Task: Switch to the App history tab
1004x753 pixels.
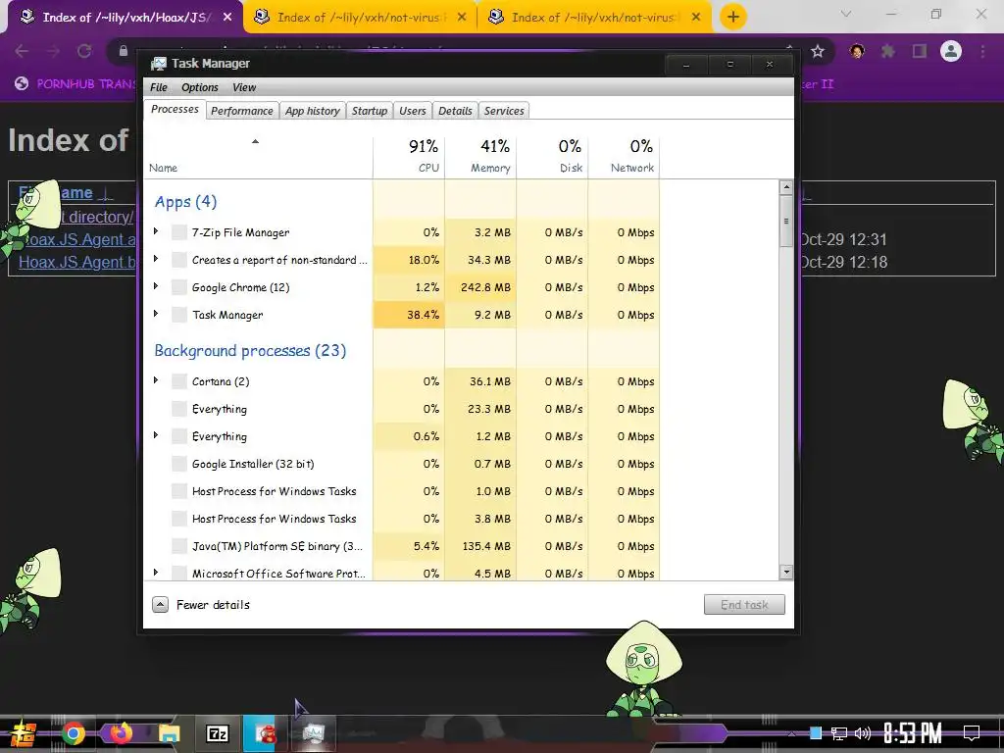Action: pos(313,111)
